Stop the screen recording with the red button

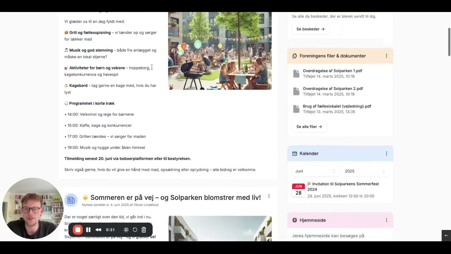coord(78,230)
